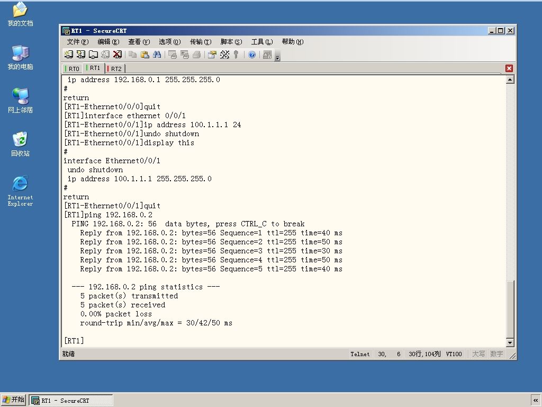542x407 pixels.
Task: Open the 工具(L) menu
Action: (262, 42)
